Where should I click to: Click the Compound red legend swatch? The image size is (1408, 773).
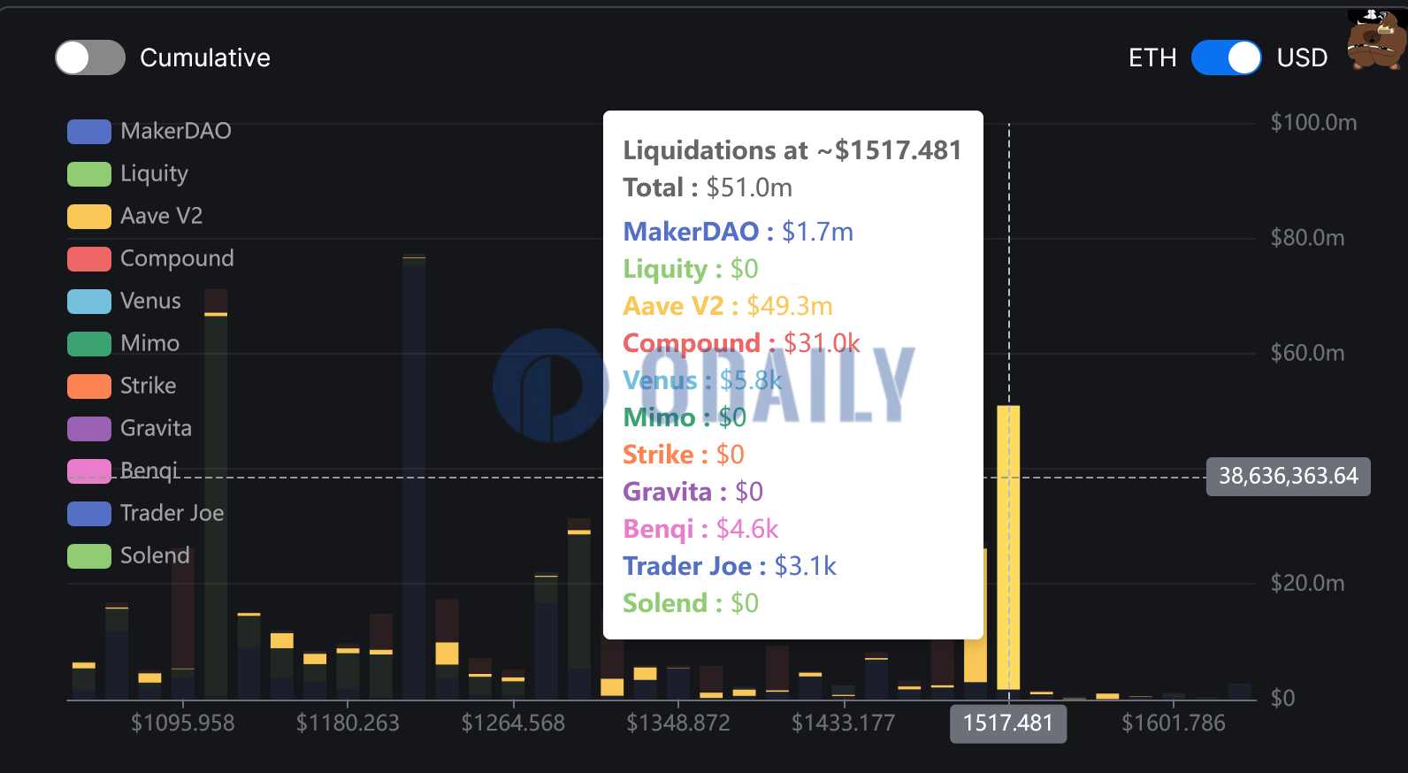(89, 258)
